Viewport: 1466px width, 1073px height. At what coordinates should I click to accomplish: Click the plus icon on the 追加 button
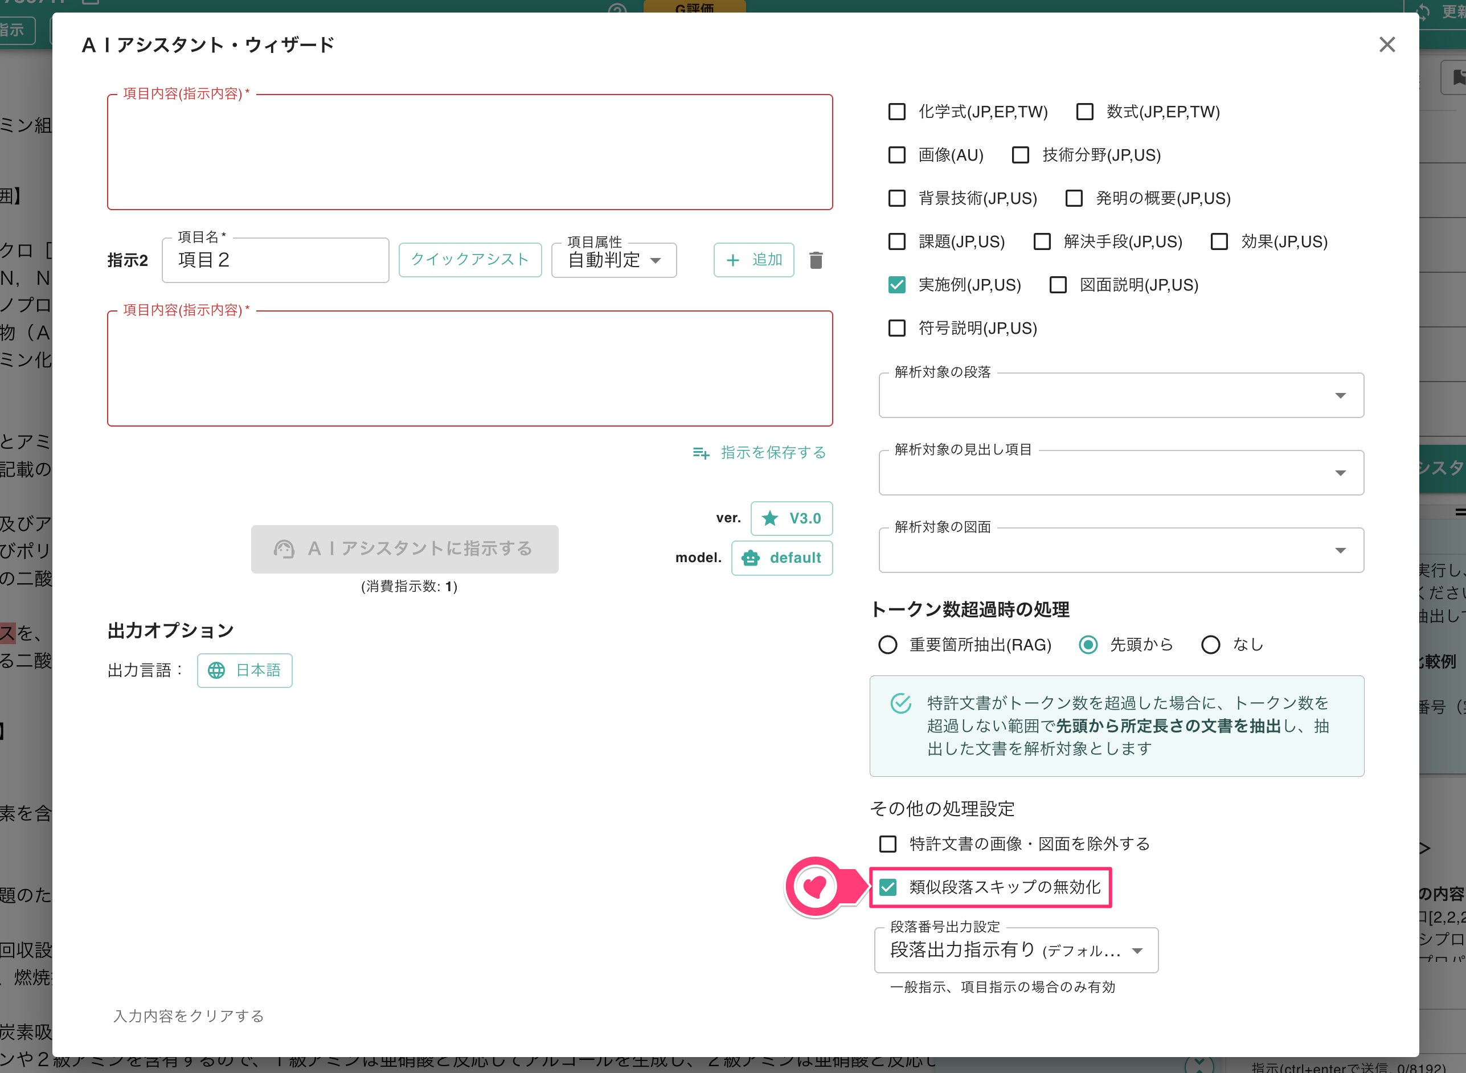pyautogui.click(x=732, y=260)
